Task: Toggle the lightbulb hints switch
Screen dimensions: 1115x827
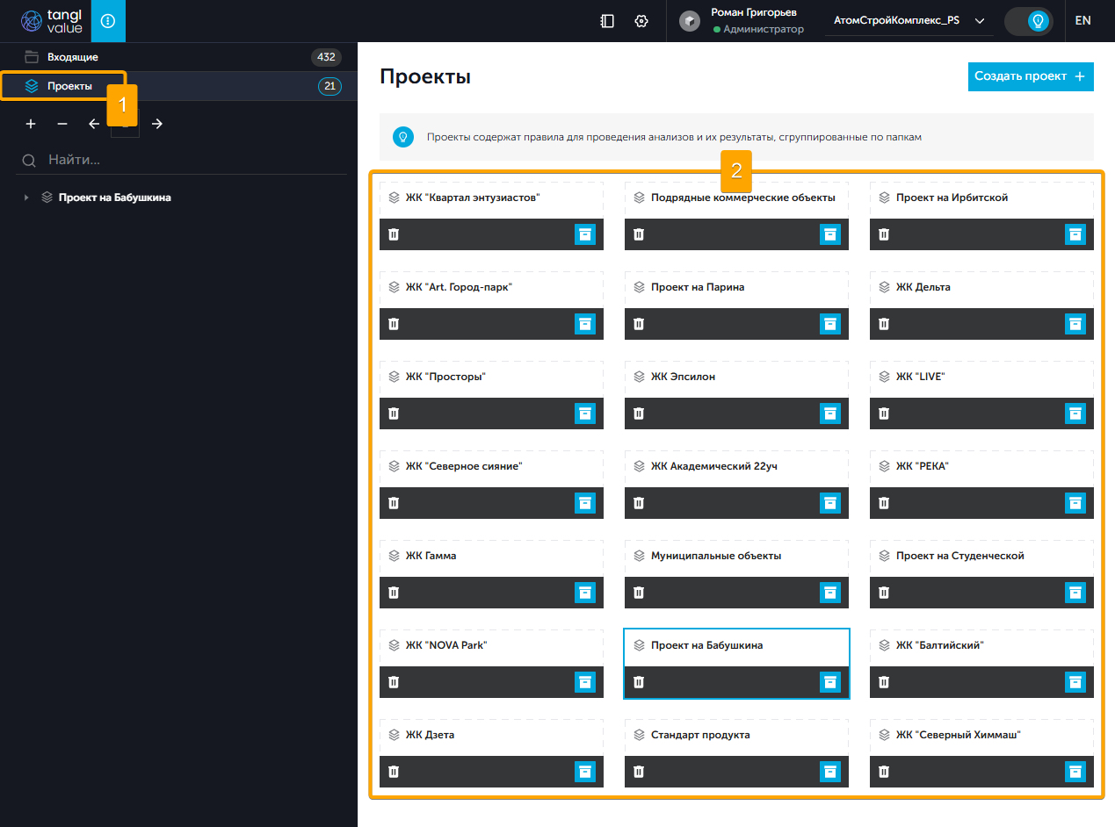Action: pos(1029,21)
